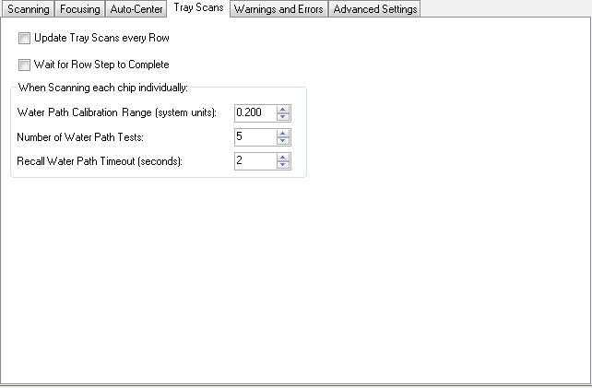Viewport: 592px width, 388px height.
Task: Click the 'When Scanning each chip individually' group title
Action: (x=103, y=88)
